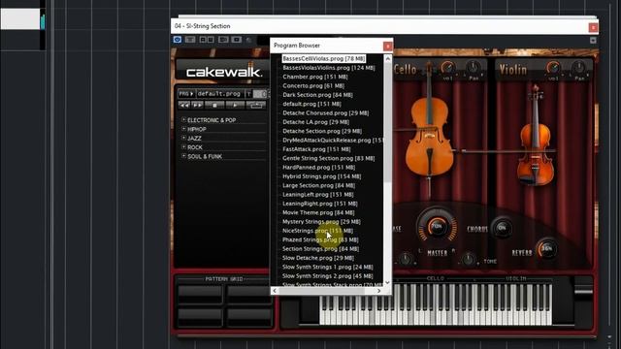
Task: Click the rewind pattern button
Action: click(184, 105)
